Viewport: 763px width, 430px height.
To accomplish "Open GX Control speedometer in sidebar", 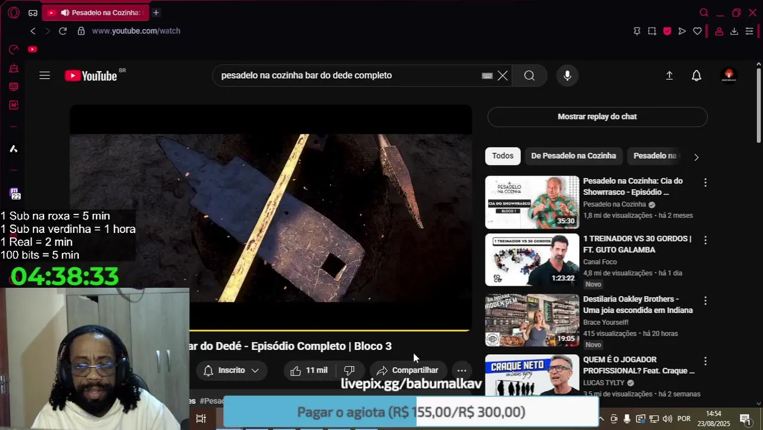I will [x=14, y=50].
